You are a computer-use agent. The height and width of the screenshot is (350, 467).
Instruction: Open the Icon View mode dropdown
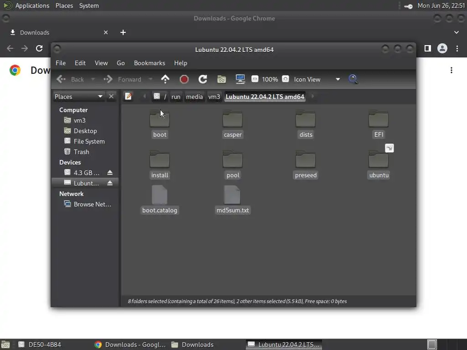click(x=317, y=79)
